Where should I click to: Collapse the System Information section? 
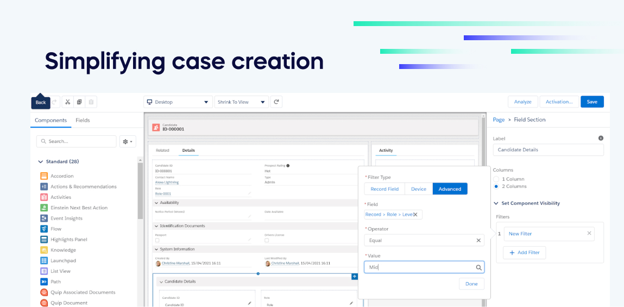(x=156, y=249)
